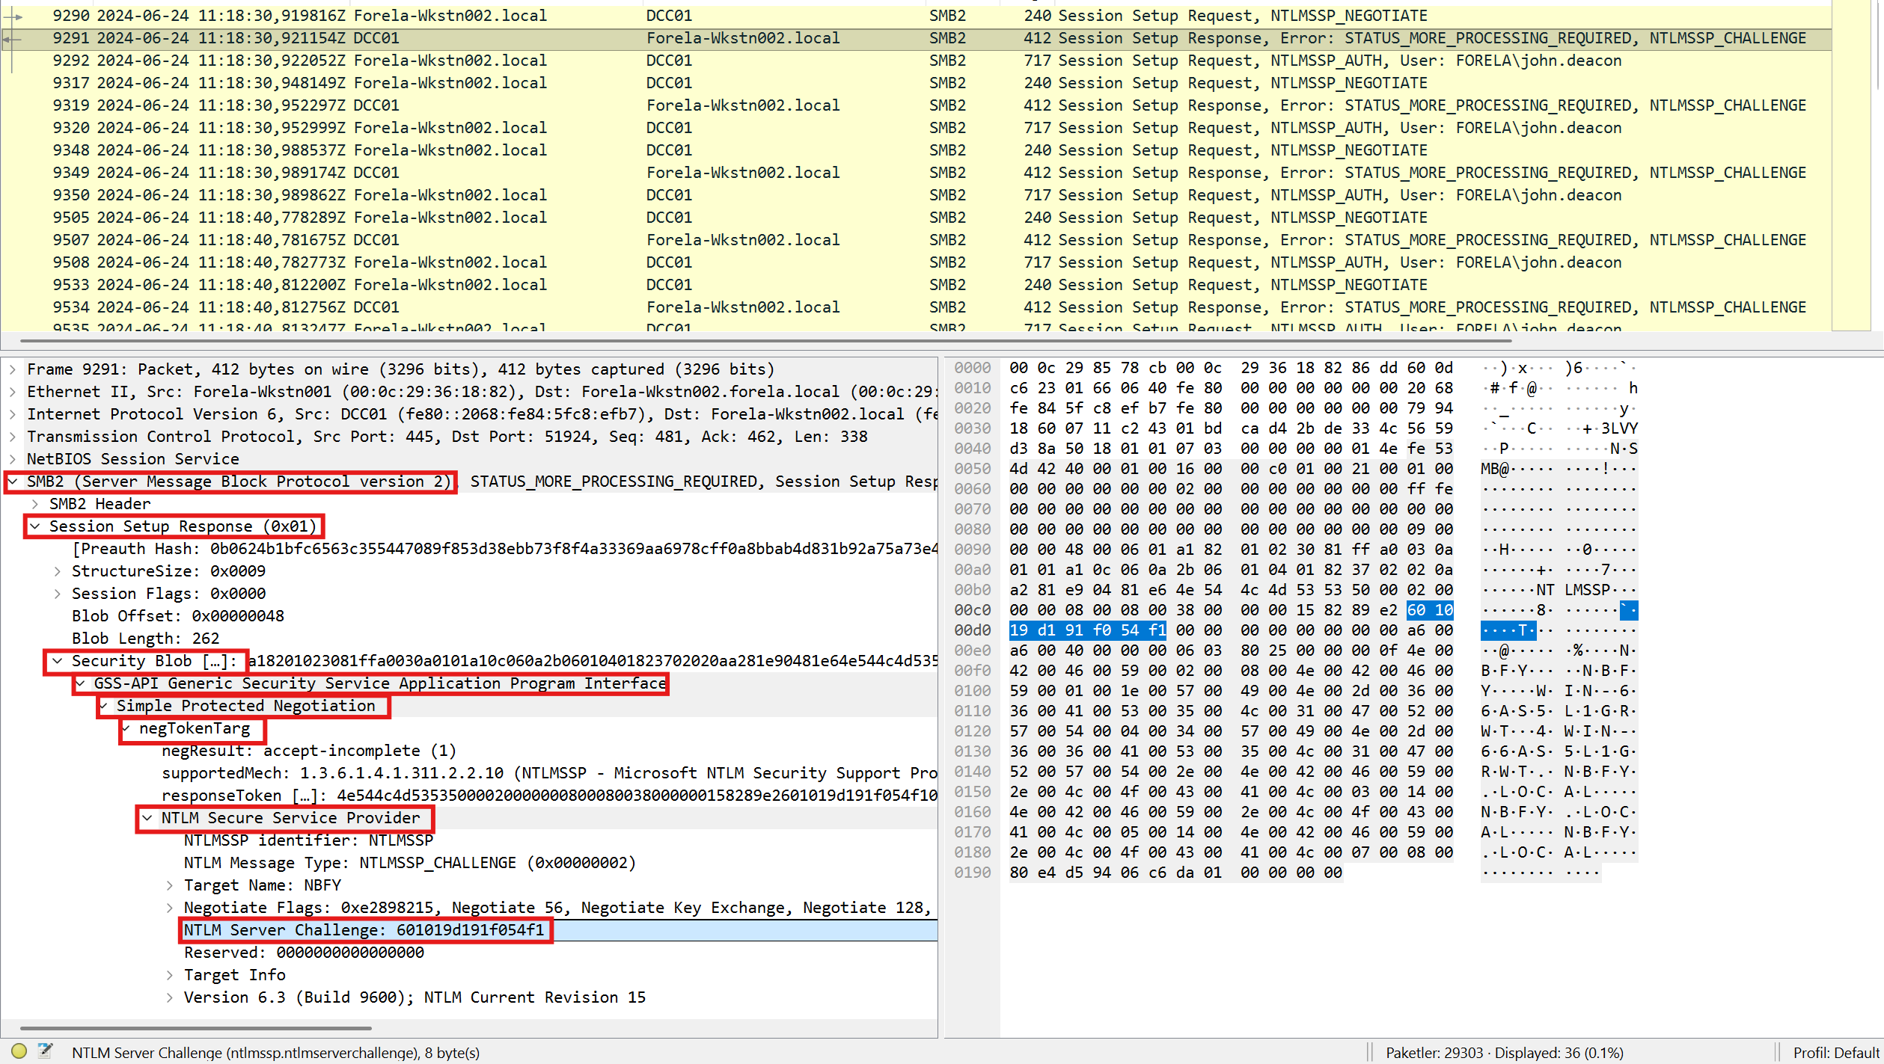Screen dimensions: 1884x1064
Task: Expand the Frame 9291 tree node
Action: pyautogui.click(x=13, y=369)
